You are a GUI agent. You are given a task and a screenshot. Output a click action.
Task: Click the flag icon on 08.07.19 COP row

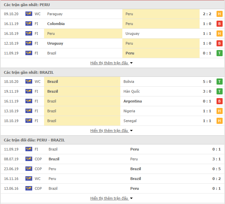pos(29,159)
